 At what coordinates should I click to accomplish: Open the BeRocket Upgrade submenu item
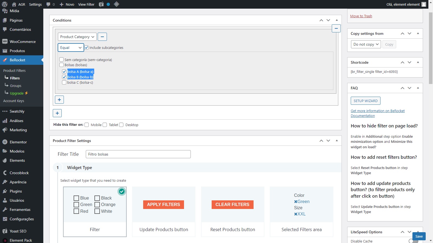pyautogui.click(x=19, y=93)
